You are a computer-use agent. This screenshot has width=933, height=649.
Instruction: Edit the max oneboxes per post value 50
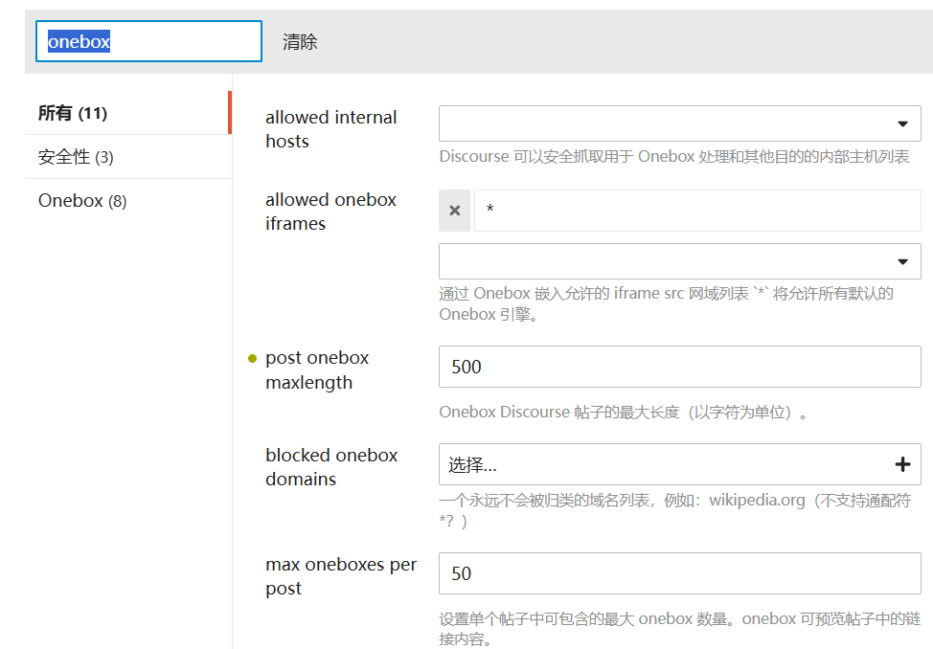679,573
